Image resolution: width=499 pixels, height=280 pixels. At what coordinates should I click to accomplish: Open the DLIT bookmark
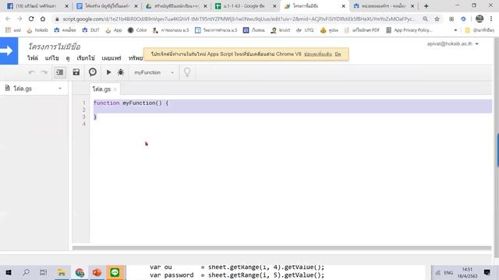[x=90, y=30]
